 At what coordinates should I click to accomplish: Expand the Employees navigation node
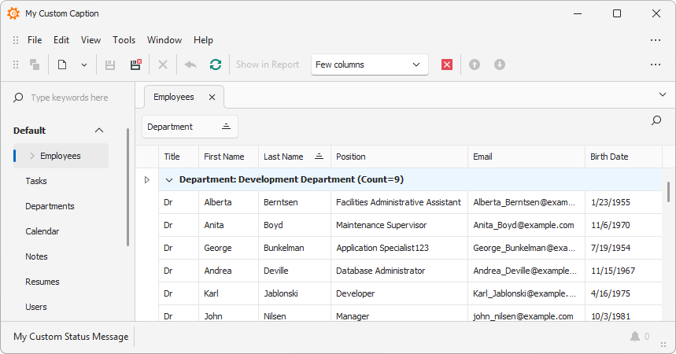click(32, 156)
